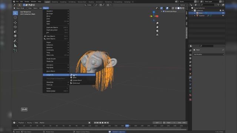The height and width of the screenshot is (133, 237).
Task: Open the Output properties tab icon
Action: (190, 58)
